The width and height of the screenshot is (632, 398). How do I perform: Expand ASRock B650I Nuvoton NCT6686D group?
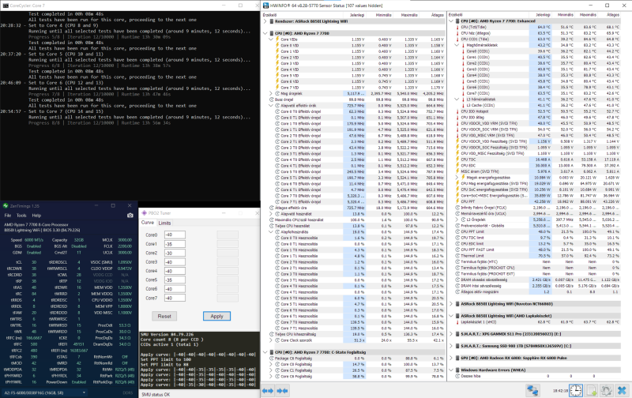tap(451, 304)
